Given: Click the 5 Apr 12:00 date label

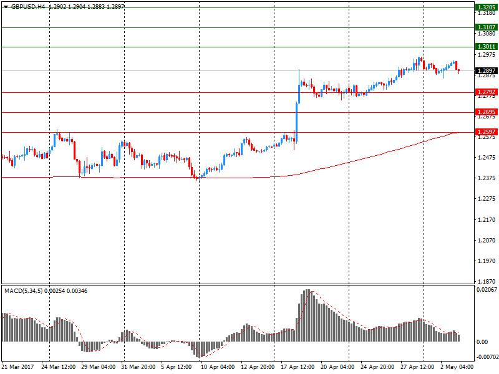Looking at the screenshot, I should click(x=177, y=367).
